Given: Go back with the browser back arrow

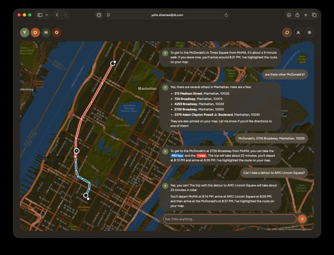Looking at the screenshot, I should pos(57,15).
